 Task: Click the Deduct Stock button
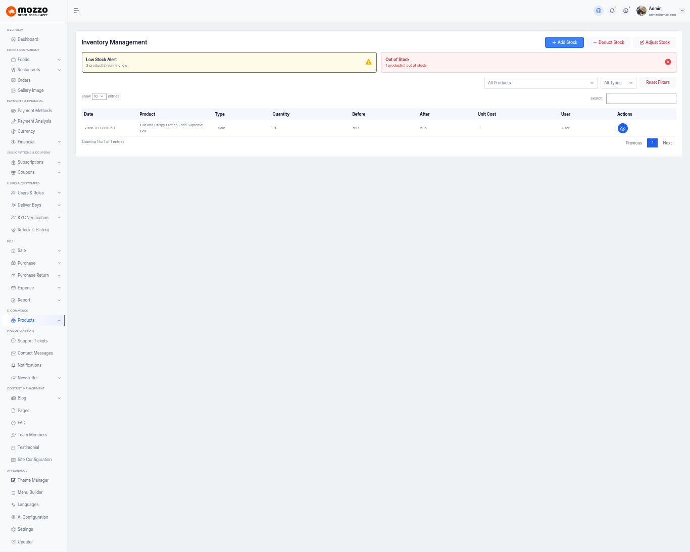608,42
